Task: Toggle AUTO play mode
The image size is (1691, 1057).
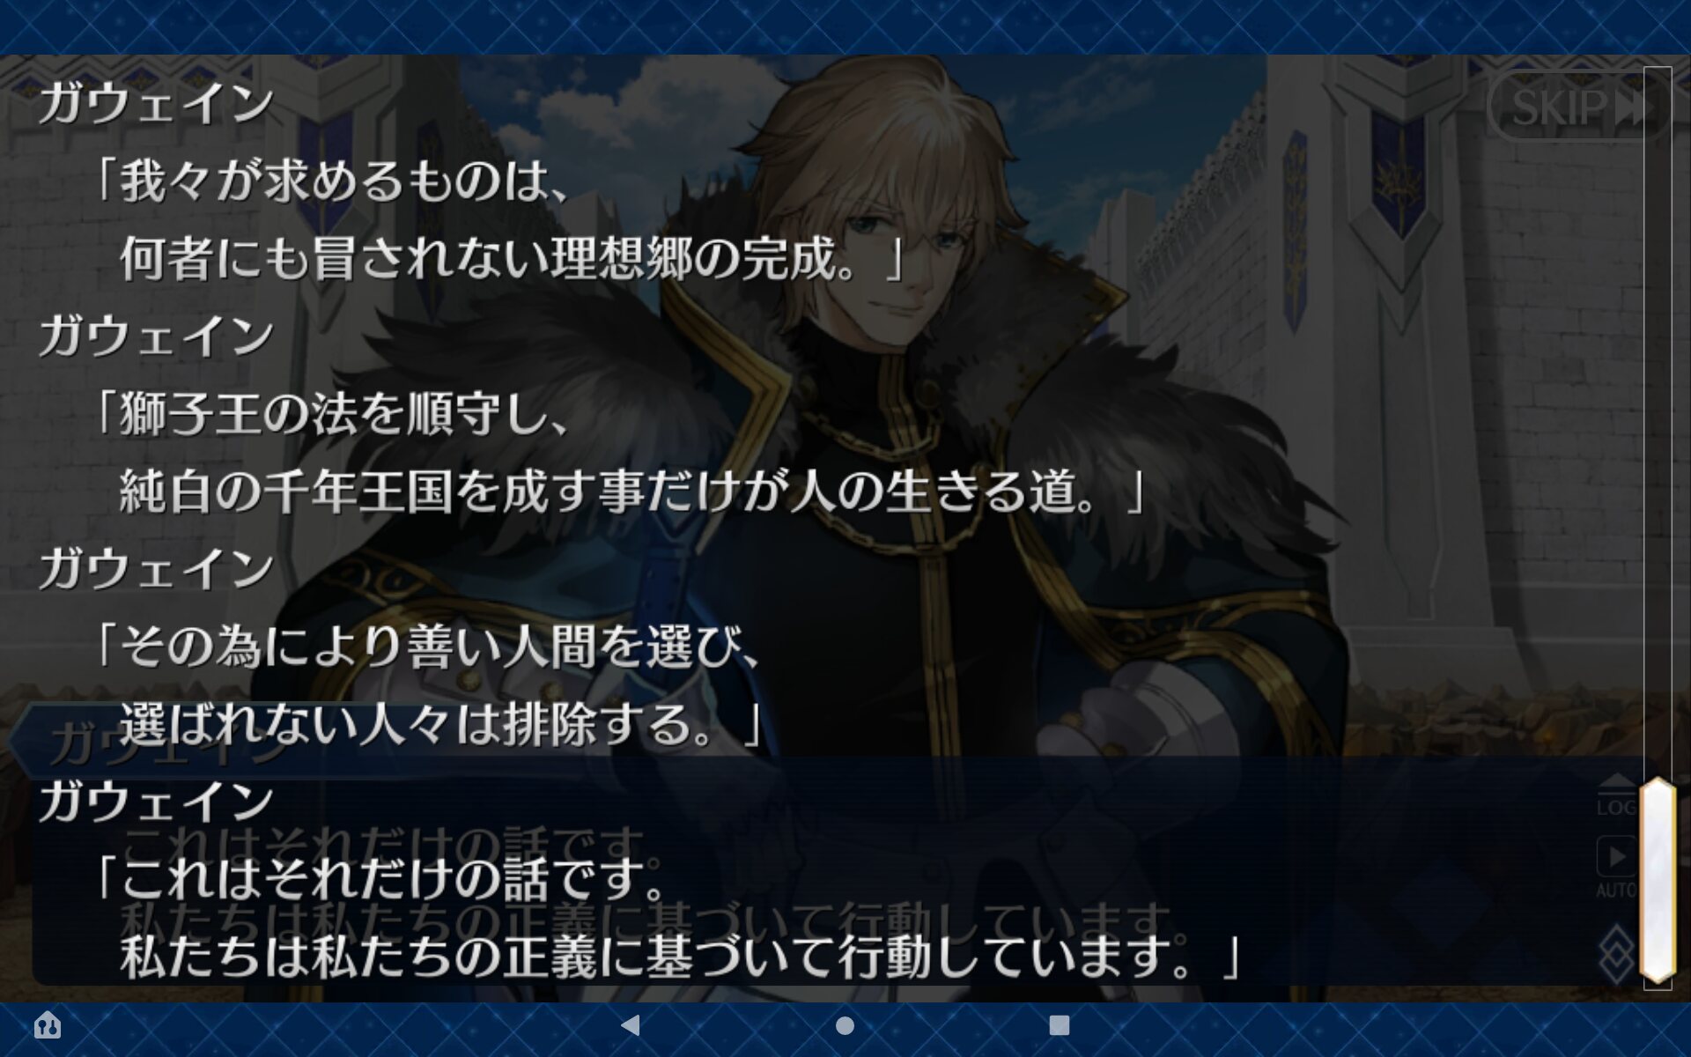Action: (1617, 867)
